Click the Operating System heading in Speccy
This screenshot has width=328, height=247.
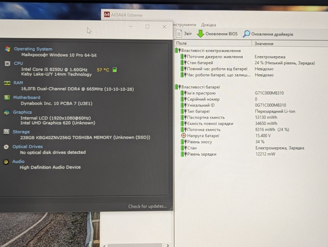click(x=33, y=49)
